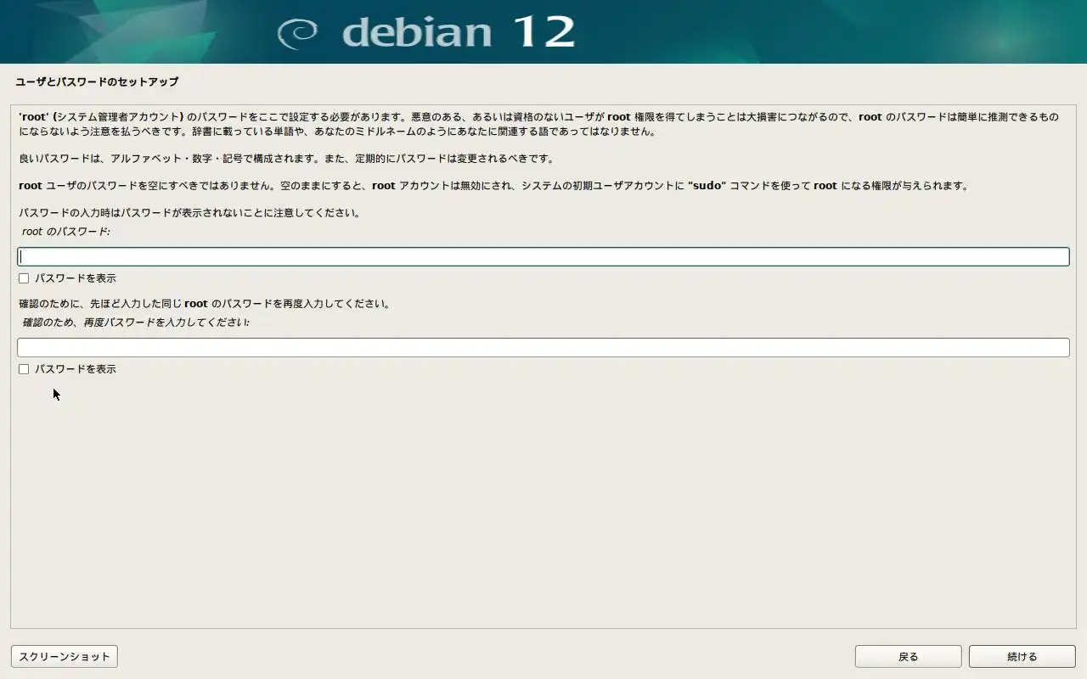This screenshot has width=1087, height=679.
Task: Click the paragraph starting with 良いパスワードは
Action: pyautogui.click(x=286, y=159)
